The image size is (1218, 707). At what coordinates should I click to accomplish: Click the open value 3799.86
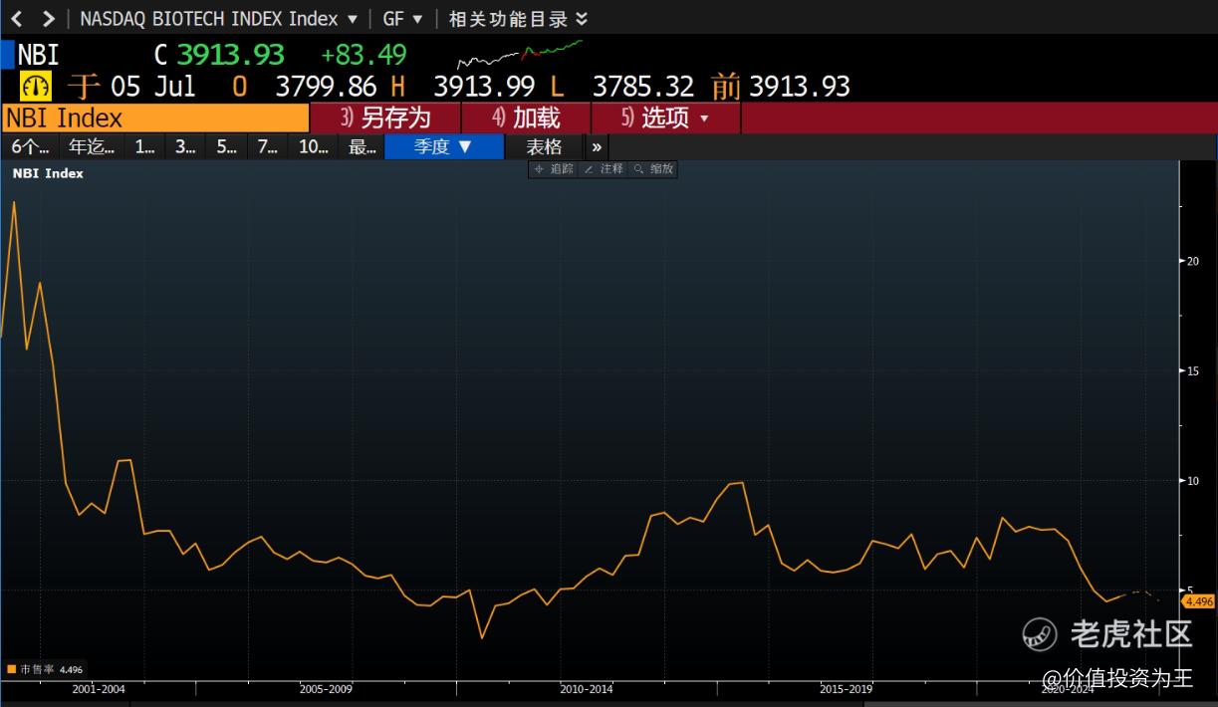coord(327,86)
